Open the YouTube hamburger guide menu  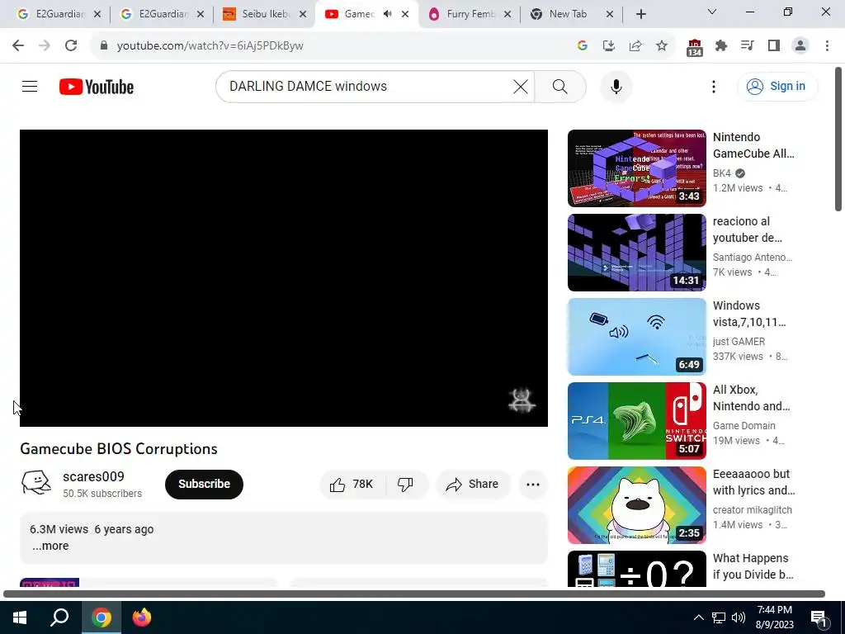(30, 86)
